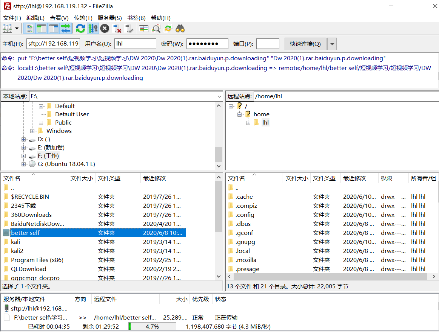
Task: Open directory listing filters icon
Action: 144,29
